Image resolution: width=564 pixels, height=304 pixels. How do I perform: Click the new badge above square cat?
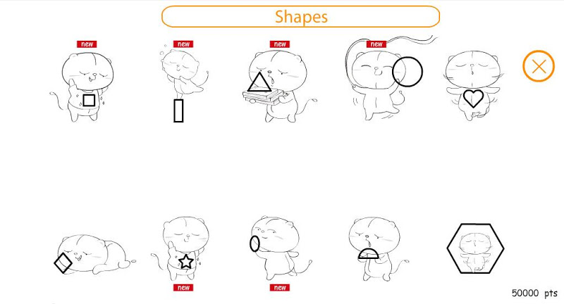pyautogui.click(x=87, y=44)
